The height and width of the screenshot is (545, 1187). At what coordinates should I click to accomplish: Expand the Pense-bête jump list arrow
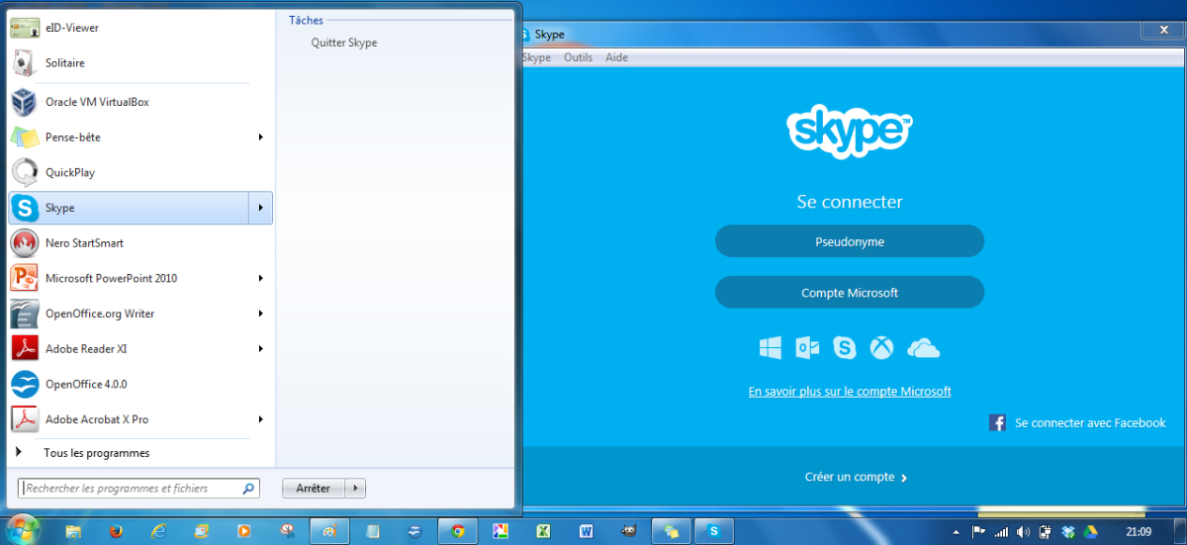pos(261,137)
